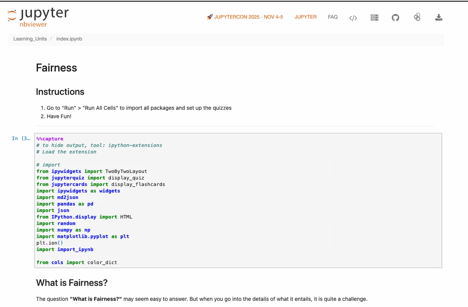Click the What is Fairness? heading
This screenshot has height=307, width=468.
click(72, 283)
